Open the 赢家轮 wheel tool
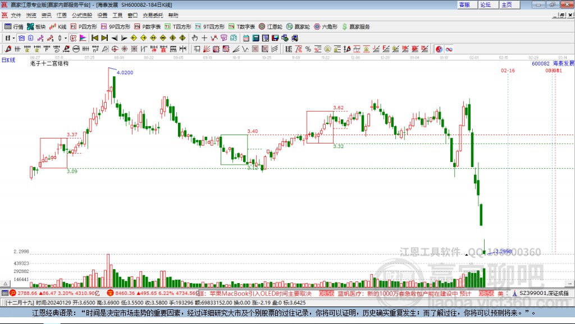The image size is (575, 324). click(x=298, y=27)
